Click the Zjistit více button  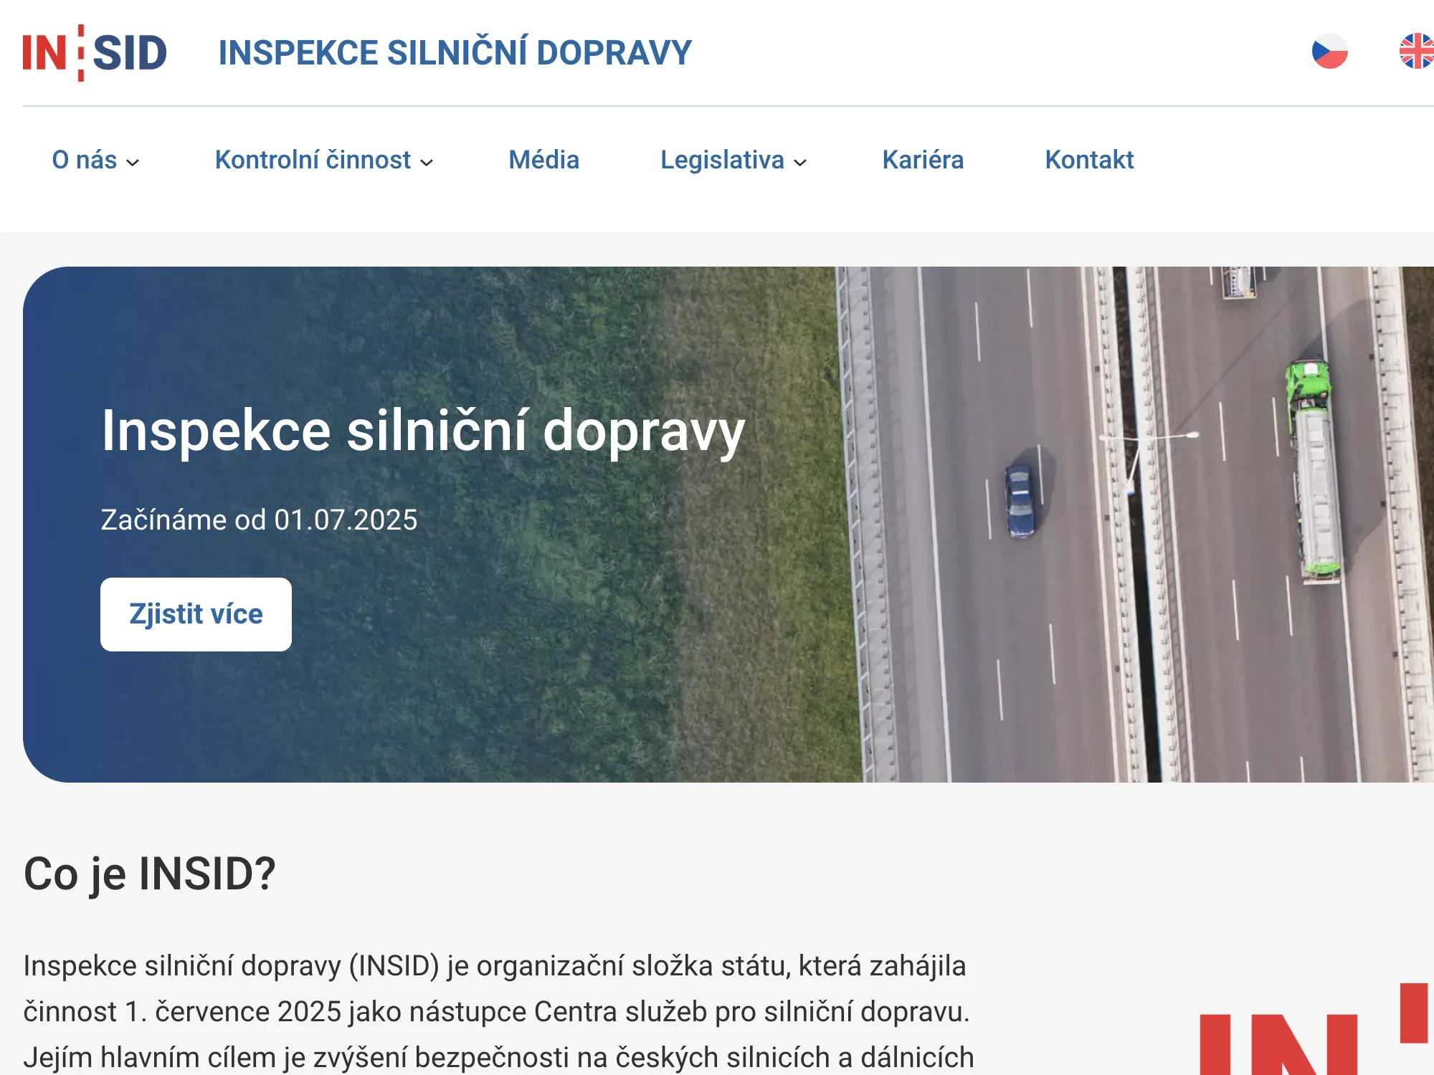[x=196, y=613]
